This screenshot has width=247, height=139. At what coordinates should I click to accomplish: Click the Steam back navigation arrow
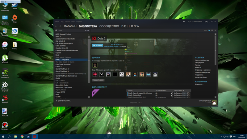click(57, 26)
